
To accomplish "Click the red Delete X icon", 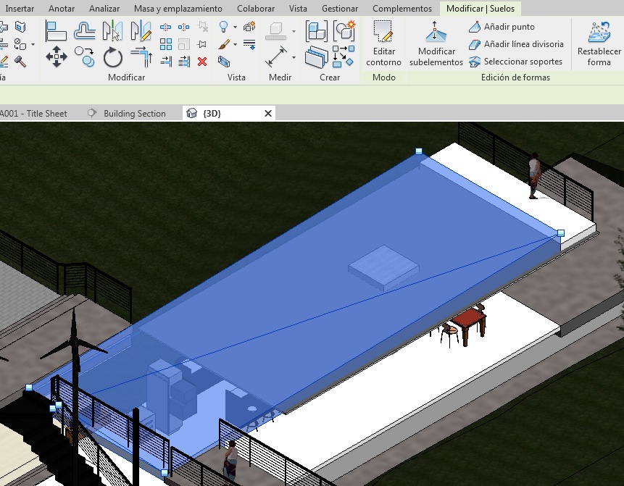I will coord(202,62).
